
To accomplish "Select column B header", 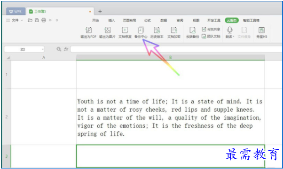I will 170,57.
